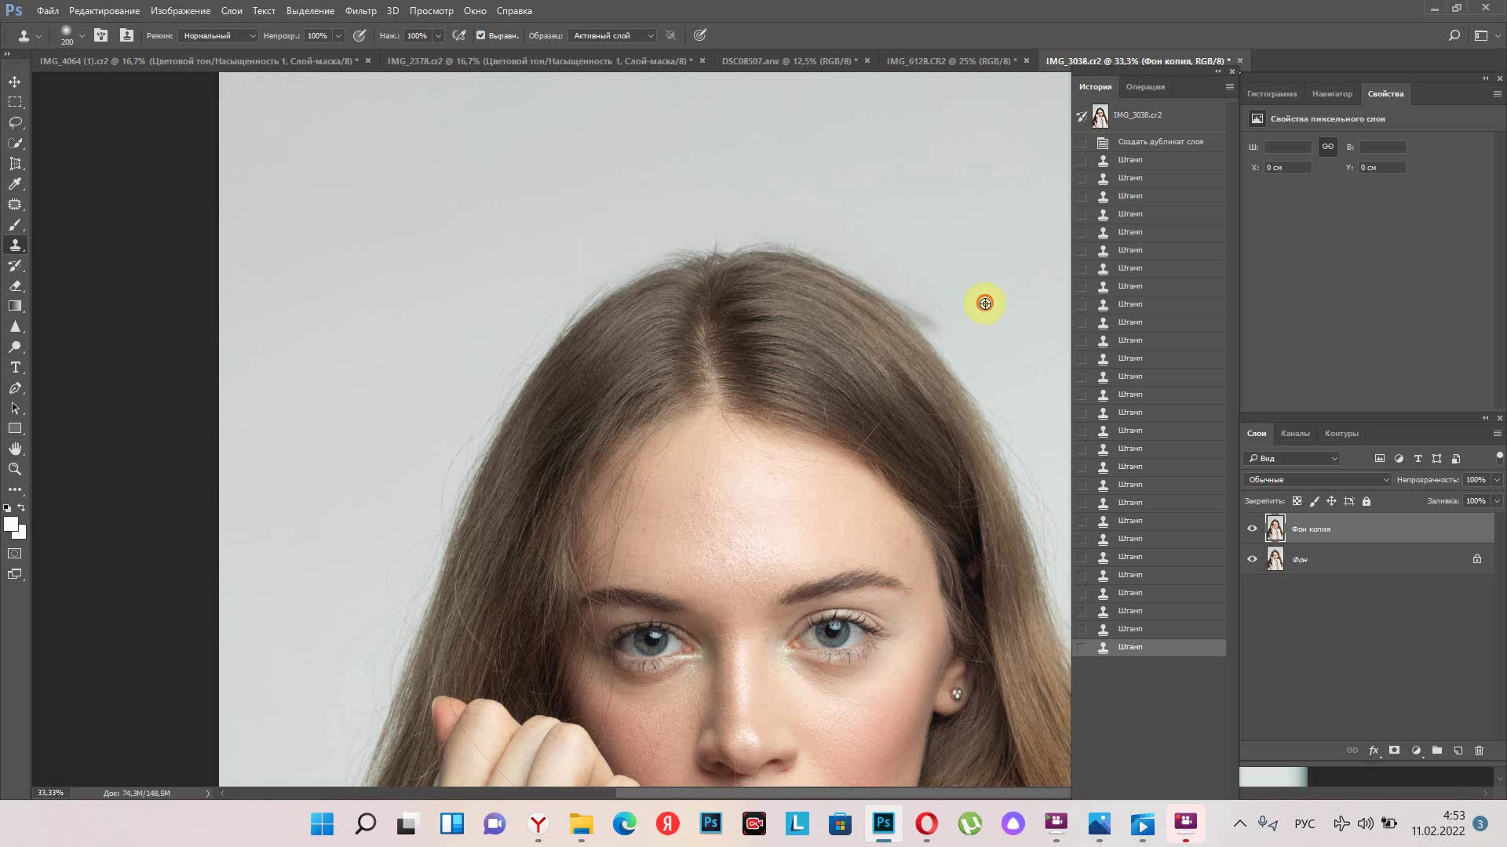Open the Режим blend mode dropdown
1507x847 pixels.
tap(218, 35)
